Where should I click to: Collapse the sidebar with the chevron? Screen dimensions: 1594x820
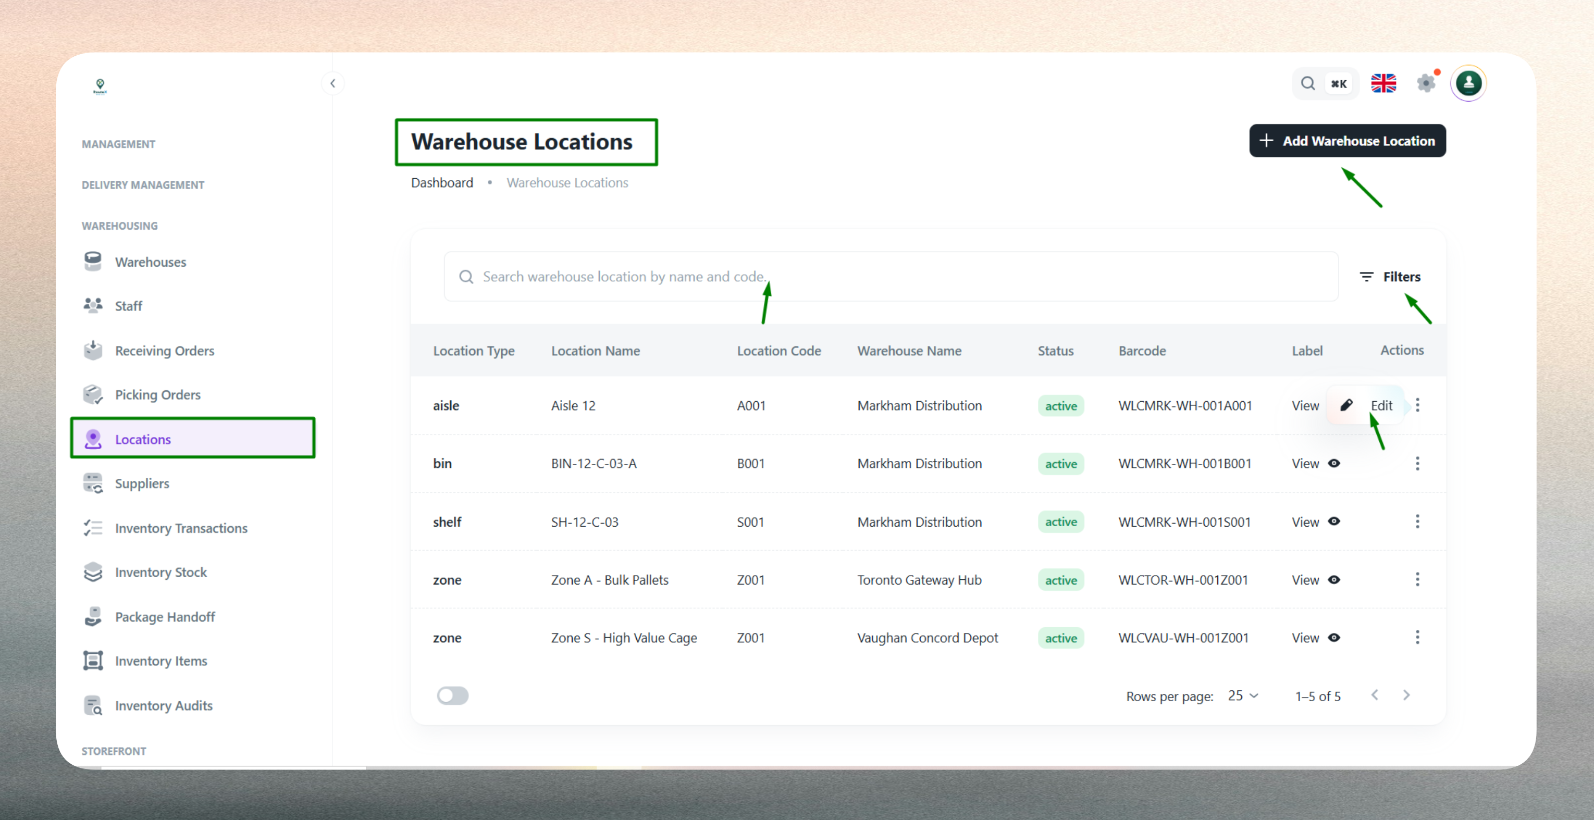point(332,83)
